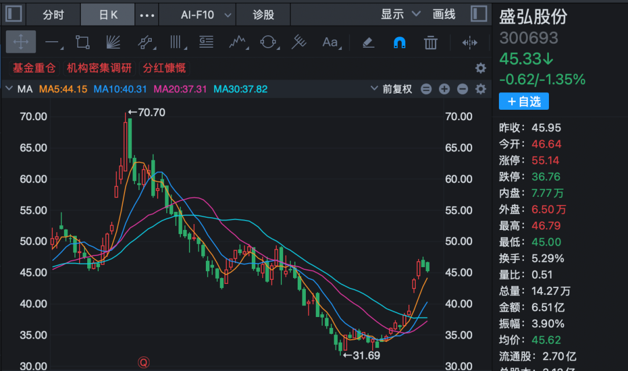Click the 外盘 value 6.50万
This screenshot has width=628, height=371.
pos(549,210)
